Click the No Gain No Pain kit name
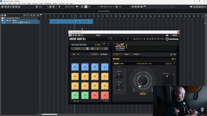Viewport: 207px width, 116px height. click(x=79, y=44)
